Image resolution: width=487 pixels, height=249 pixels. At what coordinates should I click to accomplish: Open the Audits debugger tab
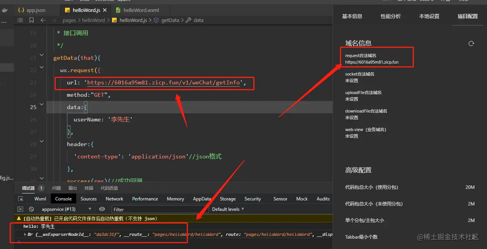(323, 199)
